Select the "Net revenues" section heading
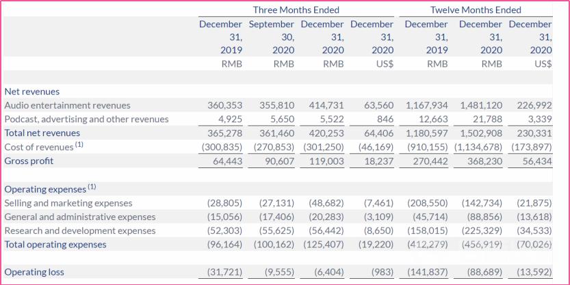The width and height of the screenshot is (570, 285). pyautogui.click(x=31, y=92)
